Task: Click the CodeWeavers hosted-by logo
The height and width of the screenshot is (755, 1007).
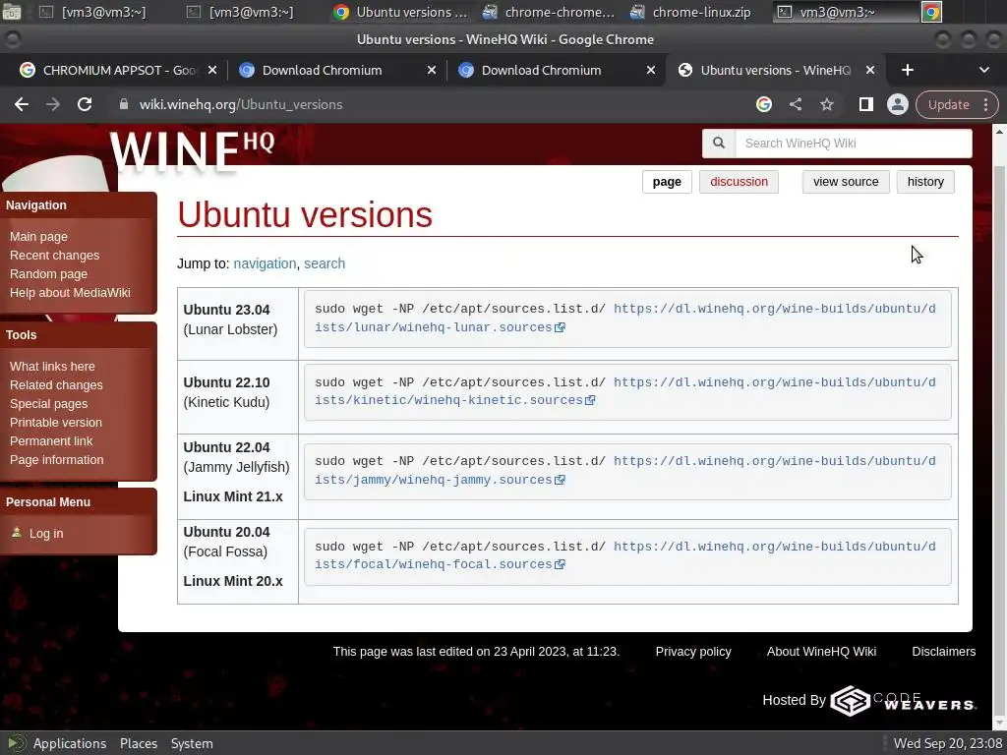Action: click(903, 700)
